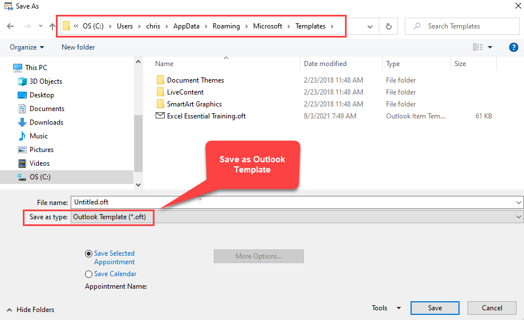Open the Downloads folder in sidebar
The width and height of the screenshot is (524, 320).
[x=46, y=122]
